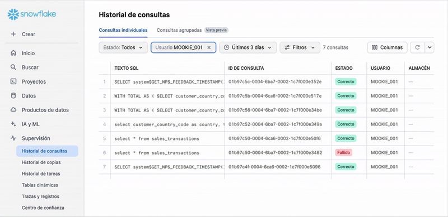Screen dimensions: 448x217
Task: Click the Historial de consultas page title
Action: coord(134,15)
